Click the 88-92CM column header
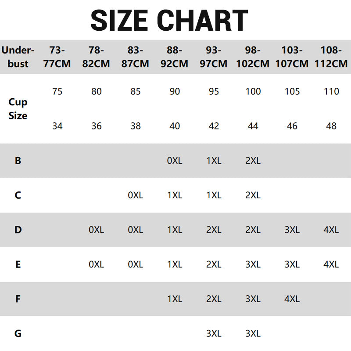Screen dimensions: 351x351 174,57
